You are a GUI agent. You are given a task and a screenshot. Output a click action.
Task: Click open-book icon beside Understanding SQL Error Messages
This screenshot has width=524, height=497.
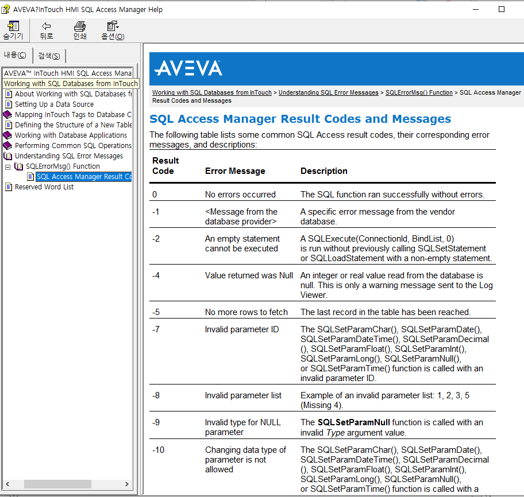click(x=7, y=156)
